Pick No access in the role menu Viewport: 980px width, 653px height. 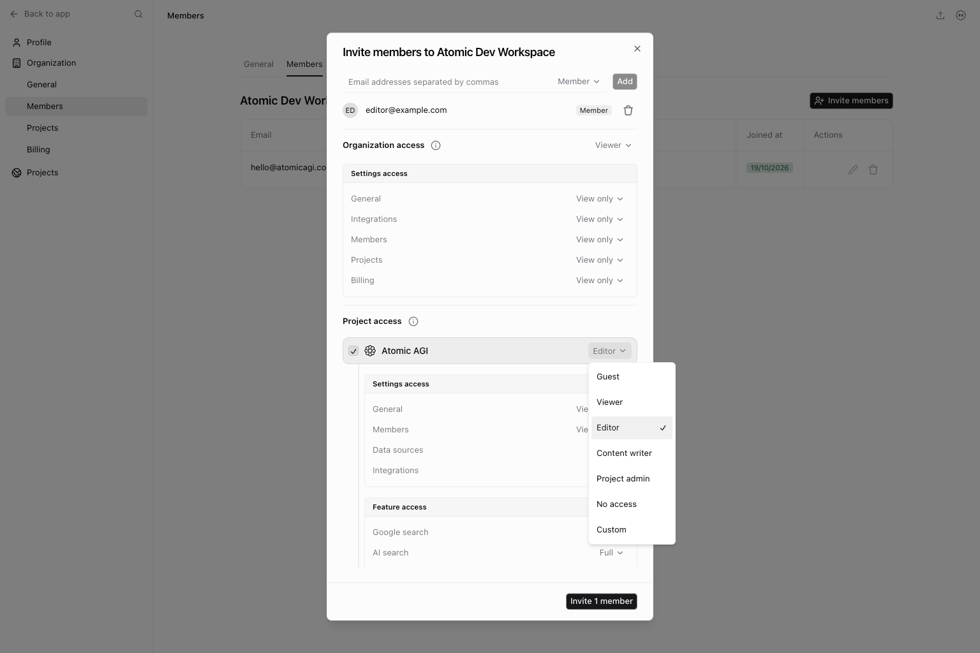tap(632, 504)
